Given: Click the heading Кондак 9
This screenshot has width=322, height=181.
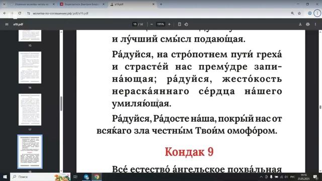Looking at the screenshot, I should [x=189, y=152].
